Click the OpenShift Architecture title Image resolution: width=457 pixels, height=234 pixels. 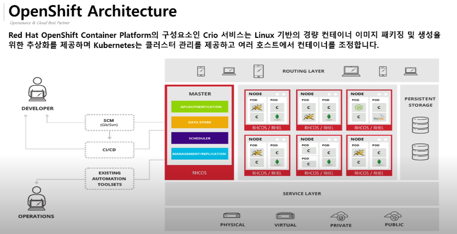click(93, 11)
